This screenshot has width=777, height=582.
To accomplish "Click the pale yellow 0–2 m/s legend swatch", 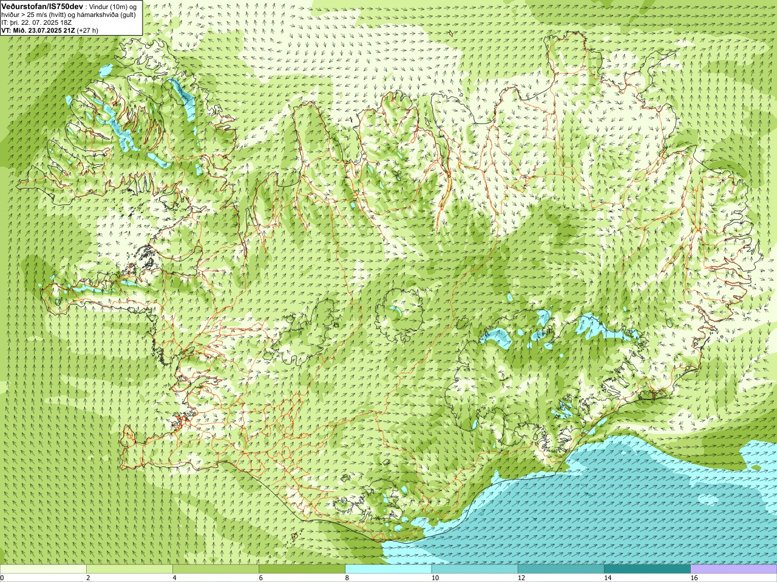I will coord(43,569).
